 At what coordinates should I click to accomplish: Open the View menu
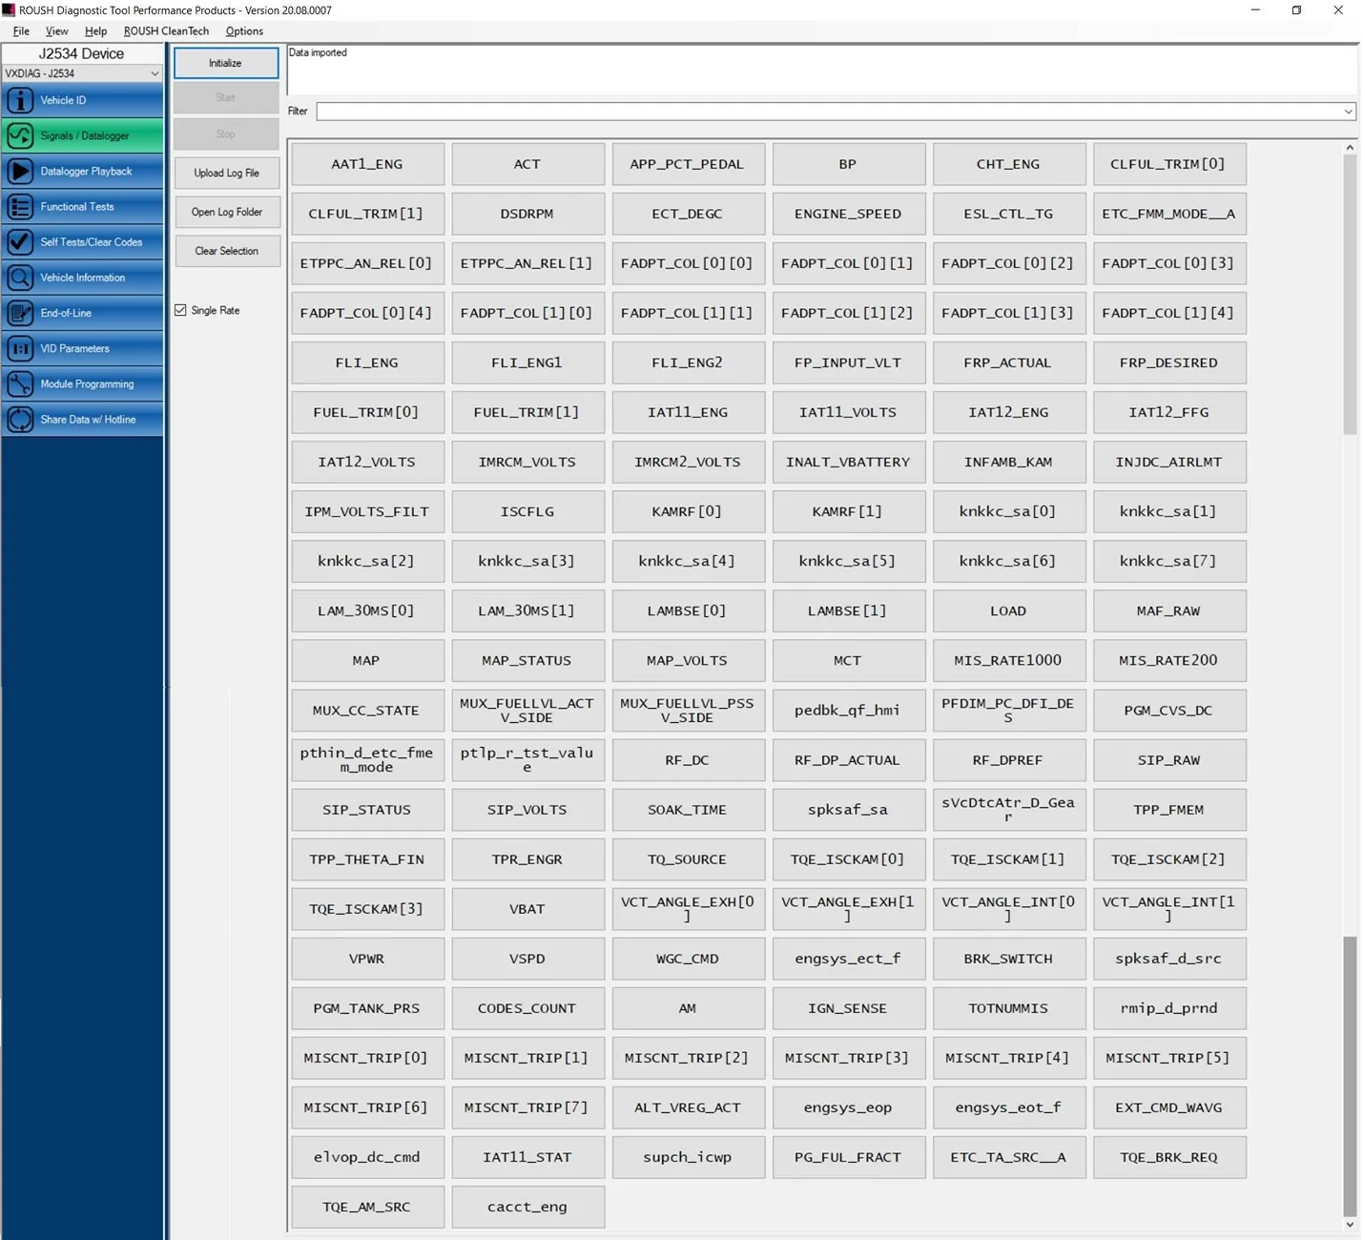point(56,31)
